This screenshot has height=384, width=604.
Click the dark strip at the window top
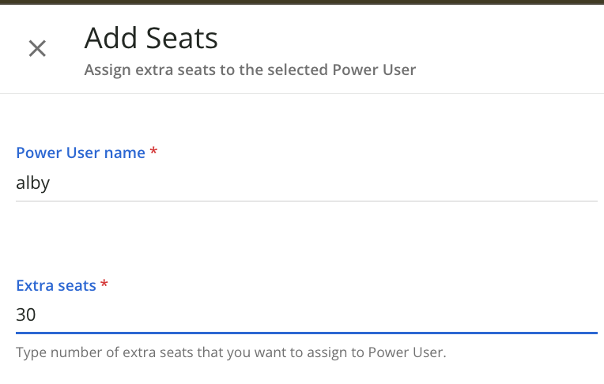302,2
